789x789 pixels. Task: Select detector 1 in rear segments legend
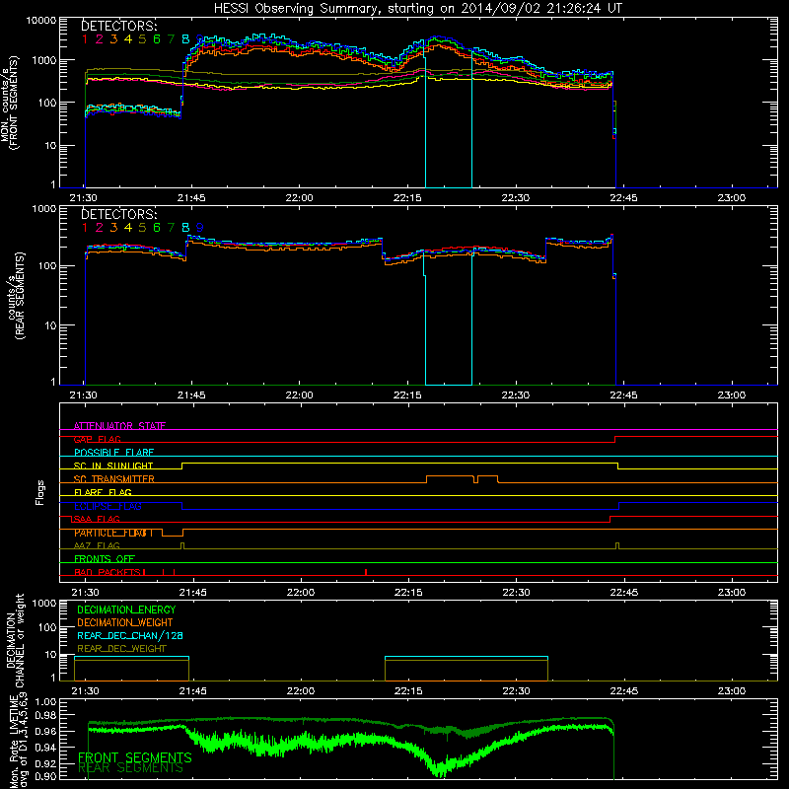point(85,228)
